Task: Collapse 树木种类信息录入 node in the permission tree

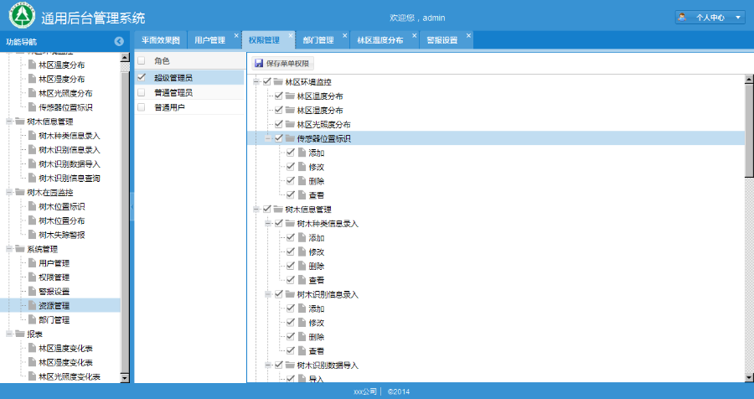Action: click(268, 223)
